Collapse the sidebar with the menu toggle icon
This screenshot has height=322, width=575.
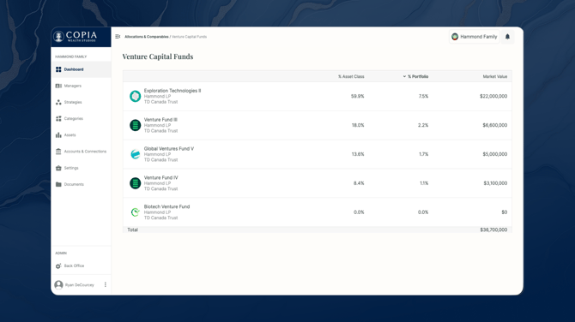pos(118,37)
